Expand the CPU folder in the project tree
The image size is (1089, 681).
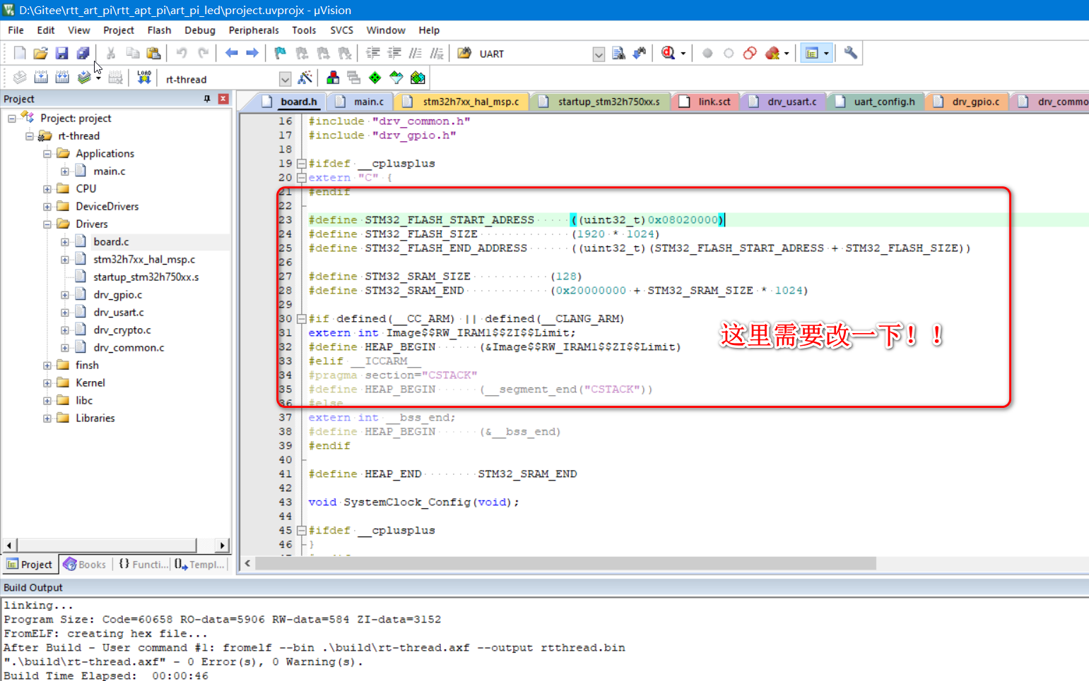47,189
